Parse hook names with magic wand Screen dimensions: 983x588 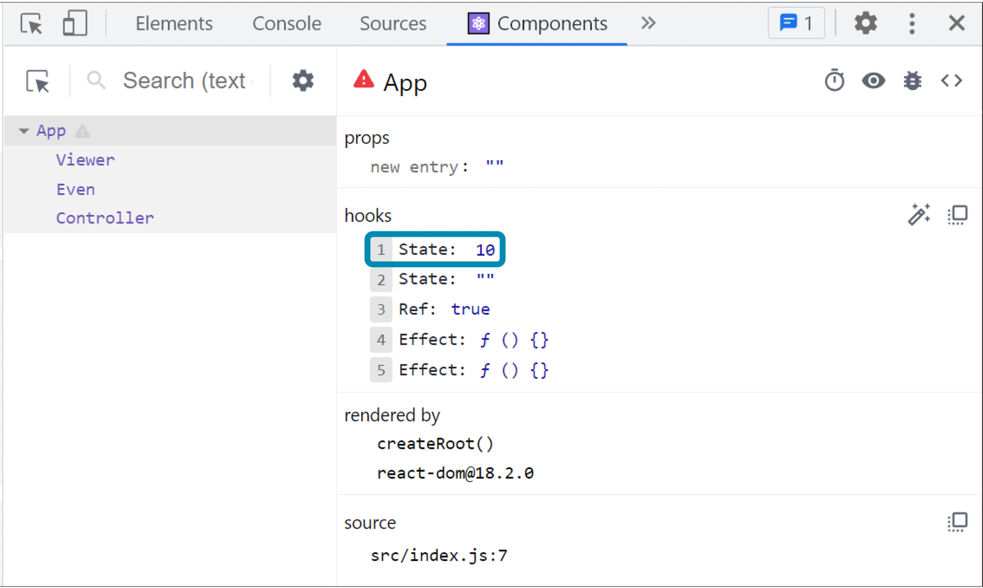click(919, 214)
